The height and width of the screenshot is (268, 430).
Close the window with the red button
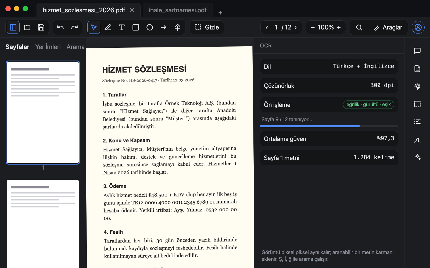8,9
